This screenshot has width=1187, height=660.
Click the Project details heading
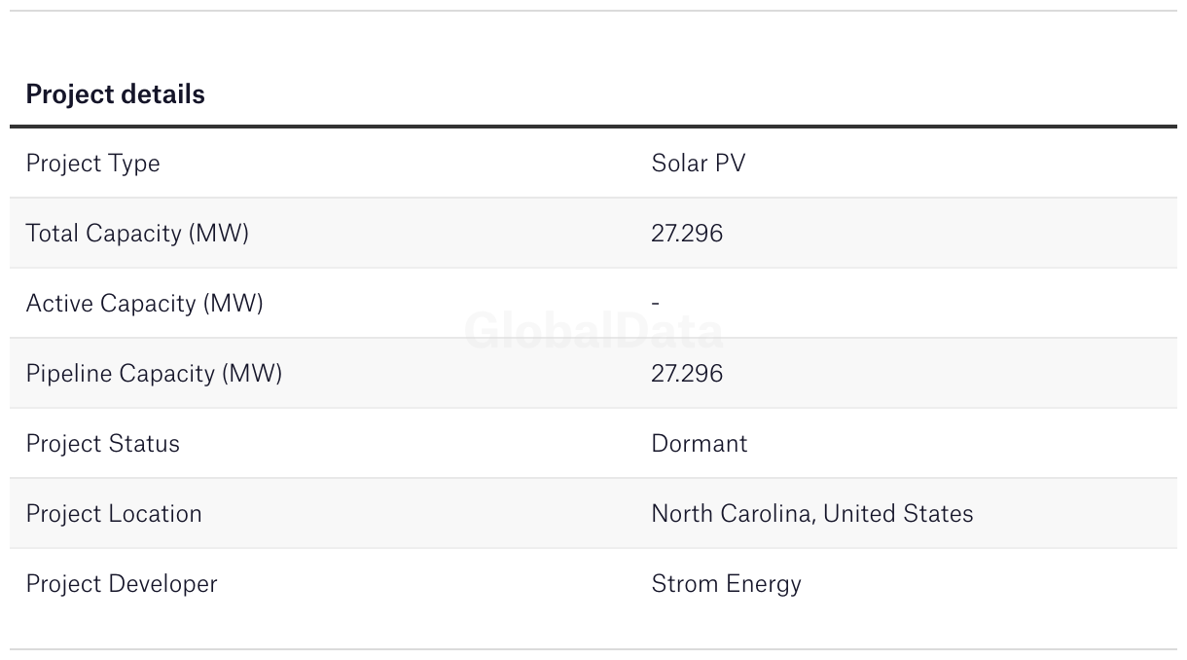pos(115,94)
